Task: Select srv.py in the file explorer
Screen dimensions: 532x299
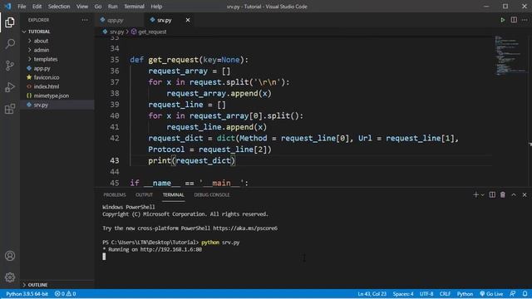Action: [x=57, y=105]
